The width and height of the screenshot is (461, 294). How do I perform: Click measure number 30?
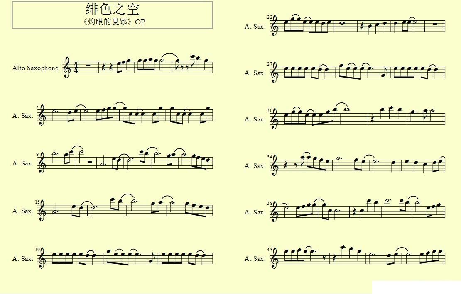point(270,110)
